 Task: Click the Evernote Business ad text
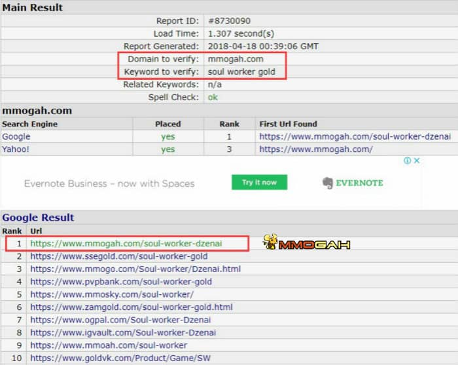109,183
